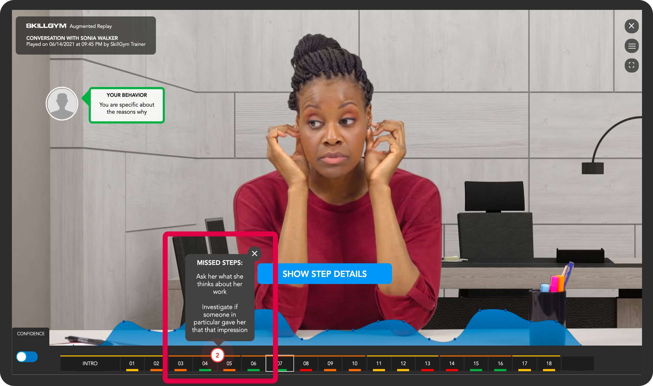Jump to timeline step 10
This screenshot has width=653, height=386.
tap(355, 363)
